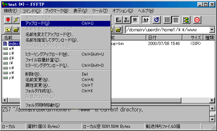The width and height of the screenshot is (217, 131).
Task: Toggle folder simultaneous move icon
Action: coord(186,20)
